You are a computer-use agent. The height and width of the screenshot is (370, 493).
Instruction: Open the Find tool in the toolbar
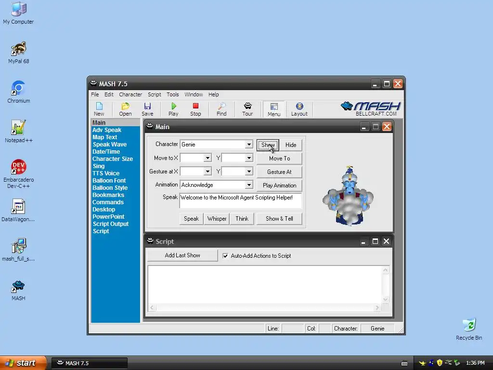[x=221, y=109]
